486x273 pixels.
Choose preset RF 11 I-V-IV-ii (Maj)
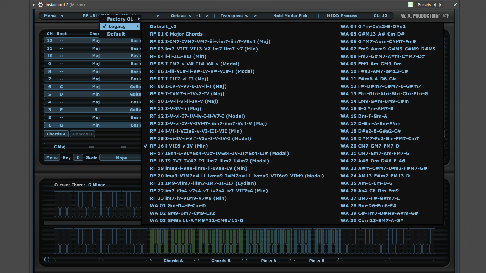click(175, 108)
